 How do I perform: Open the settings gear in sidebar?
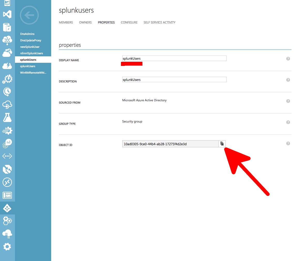[7, 247]
